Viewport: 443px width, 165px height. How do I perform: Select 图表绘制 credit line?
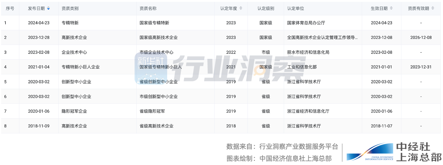pyautogui.click(x=279, y=158)
